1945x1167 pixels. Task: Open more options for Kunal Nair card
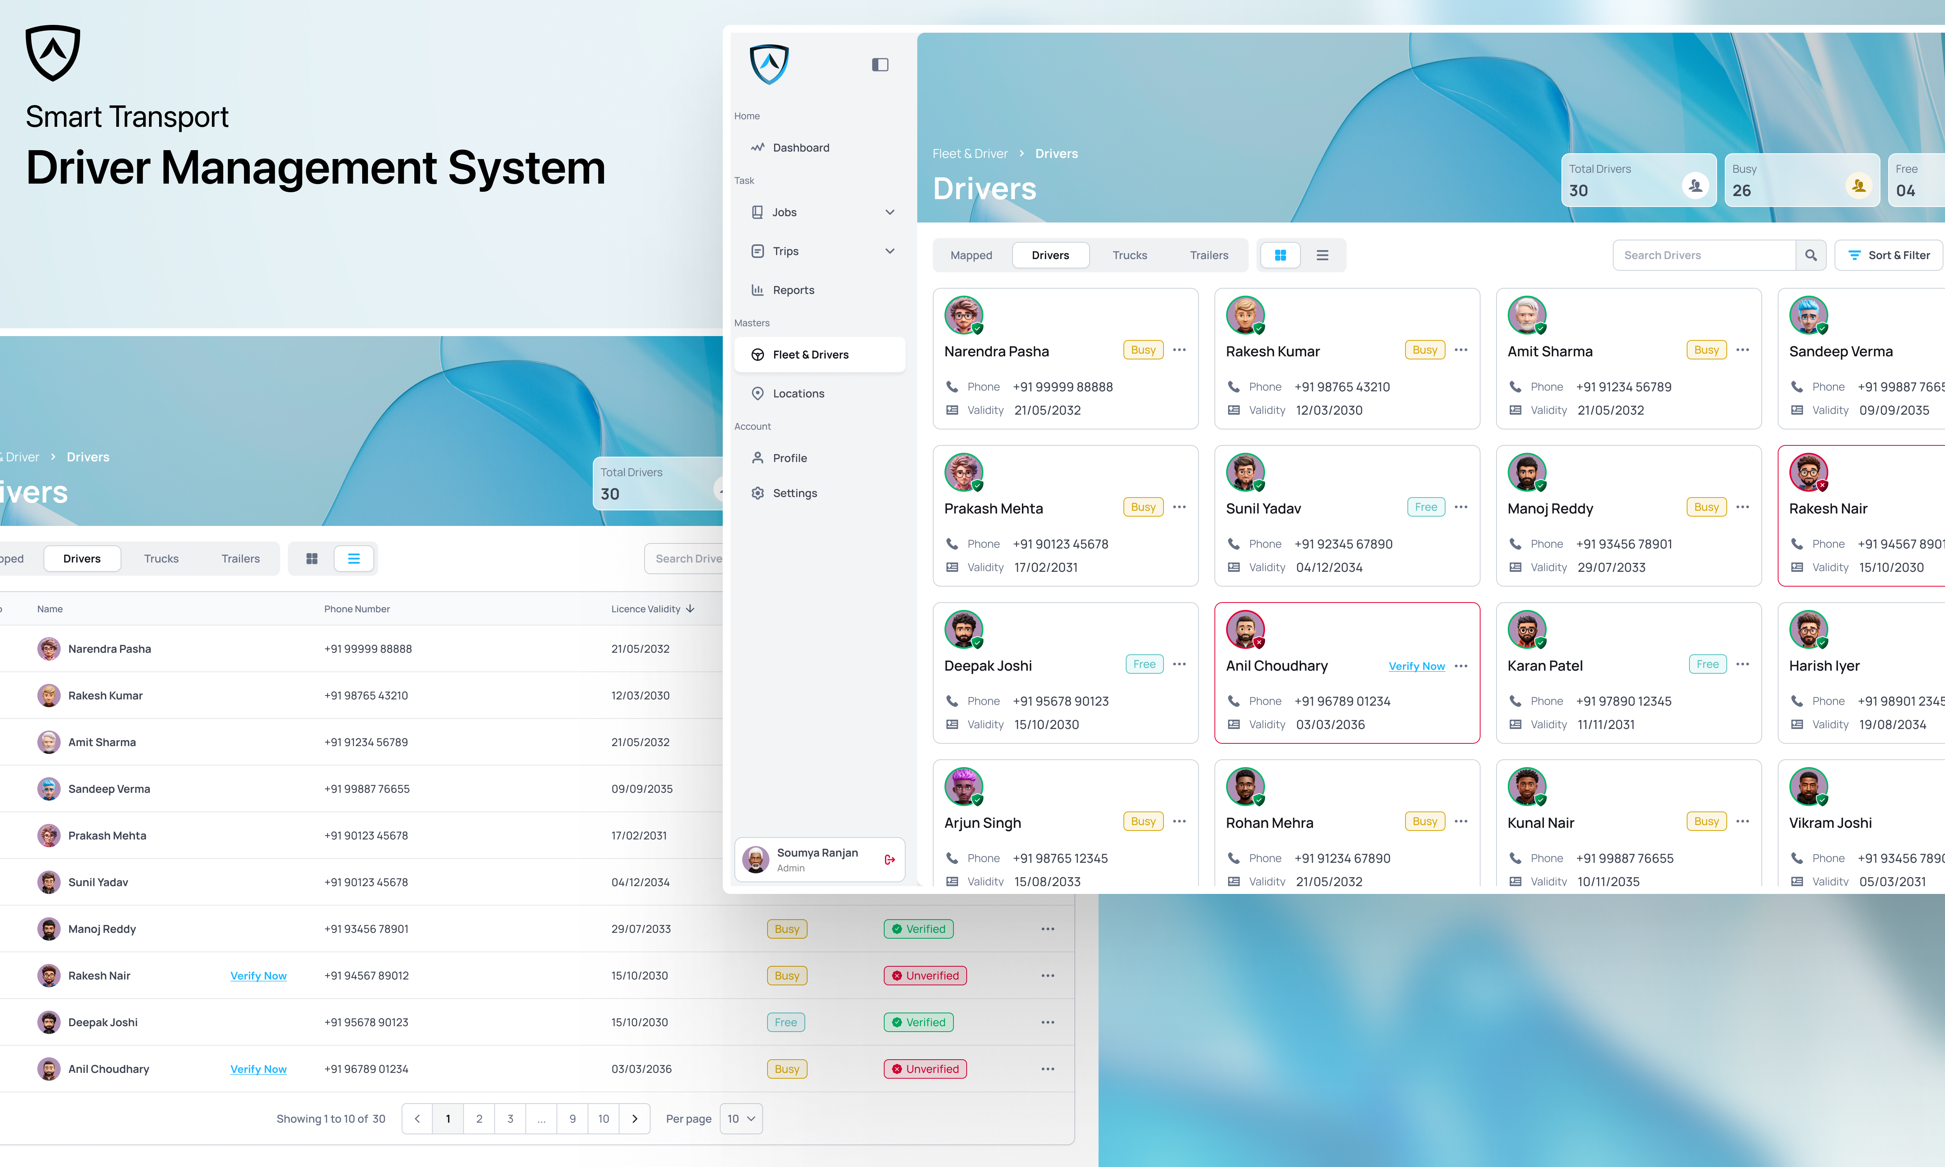1742,822
